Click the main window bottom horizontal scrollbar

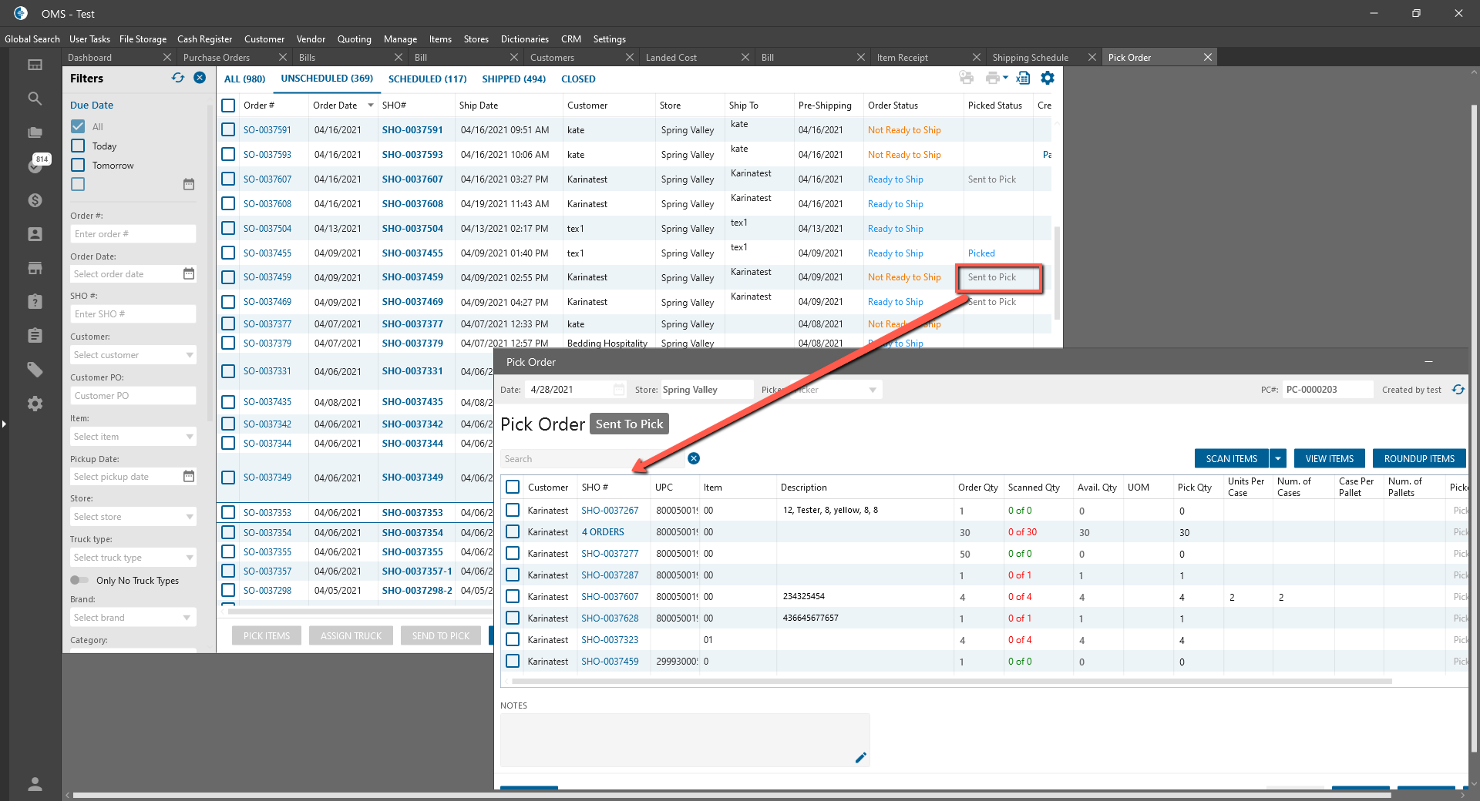(x=732, y=795)
